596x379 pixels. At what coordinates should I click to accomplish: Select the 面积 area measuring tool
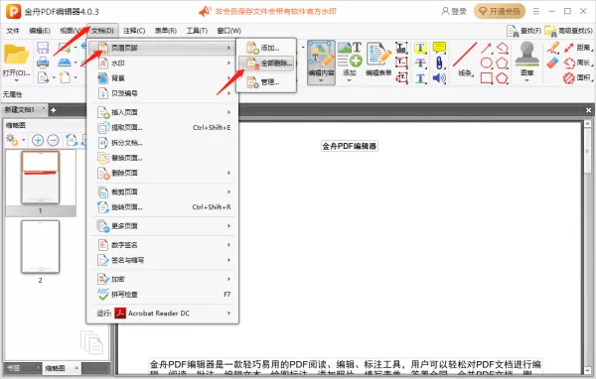578,78
